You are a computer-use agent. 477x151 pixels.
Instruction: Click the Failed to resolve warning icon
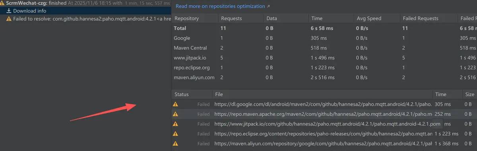click(x=9, y=19)
